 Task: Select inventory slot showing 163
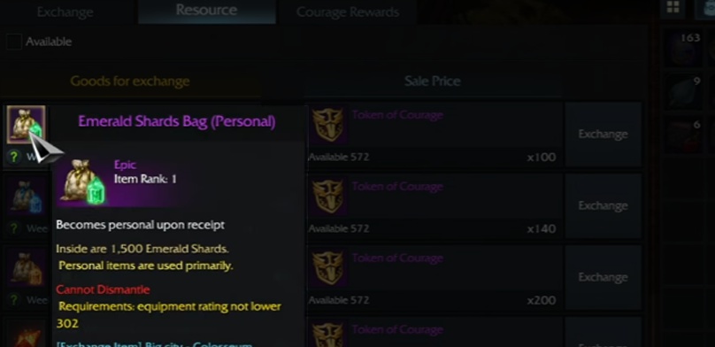(x=682, y=50)
